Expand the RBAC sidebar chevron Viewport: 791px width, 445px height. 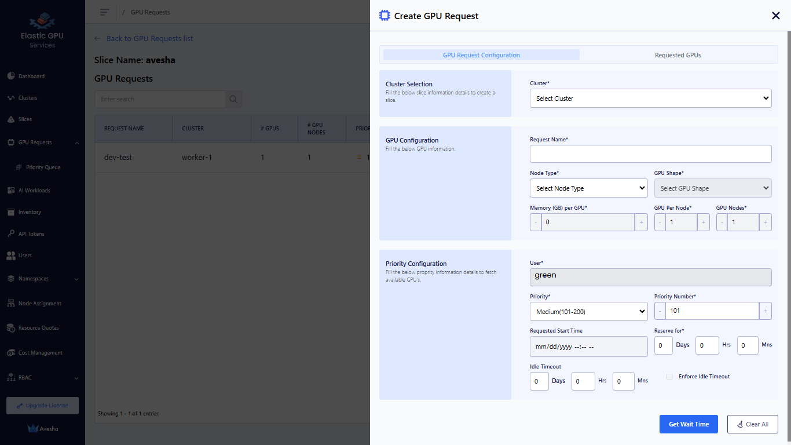pyautogui.click(x=76, y=378)
